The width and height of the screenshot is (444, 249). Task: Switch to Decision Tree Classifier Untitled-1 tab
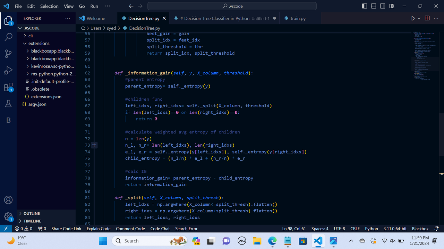pos(225,18)
